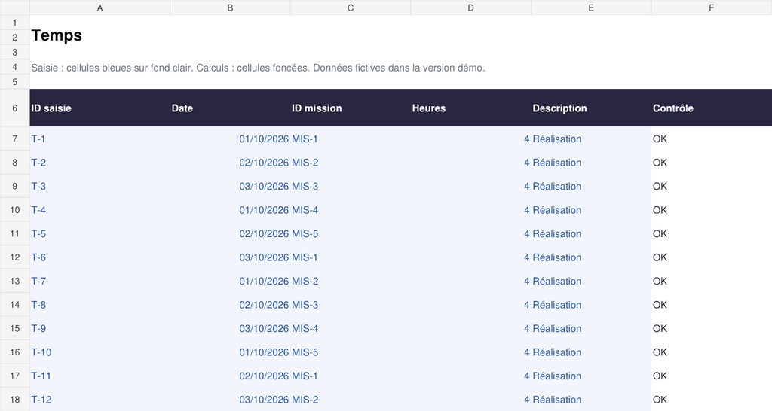Click the Réalisation cell in row 11

point(591,233)
